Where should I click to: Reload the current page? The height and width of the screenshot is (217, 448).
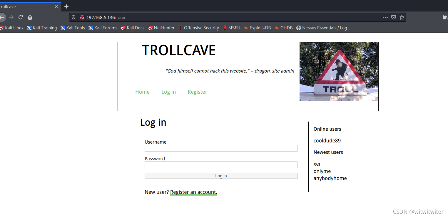[21, 17]
